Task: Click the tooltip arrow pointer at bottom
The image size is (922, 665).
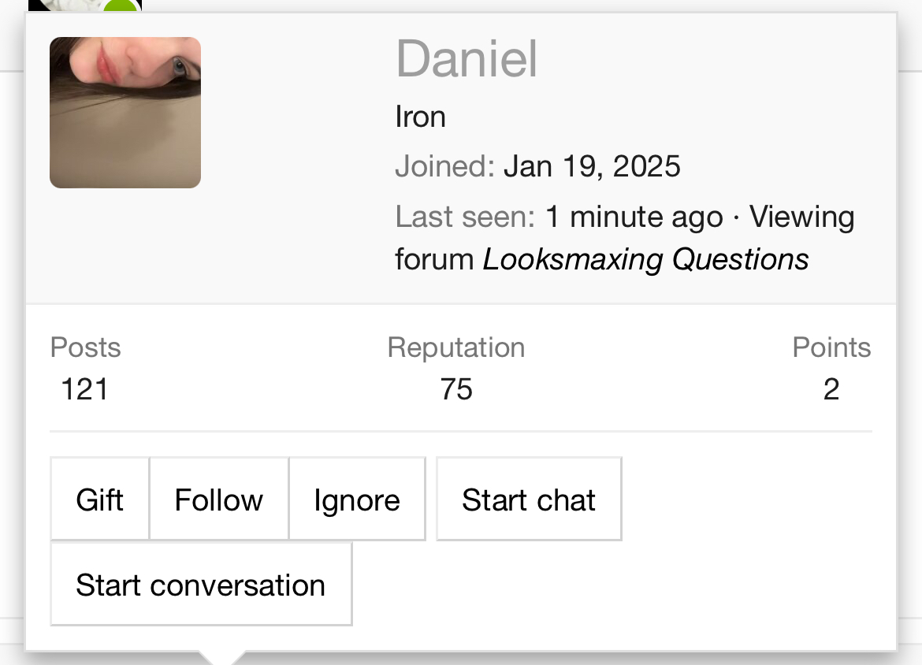Action: (221, 657)
